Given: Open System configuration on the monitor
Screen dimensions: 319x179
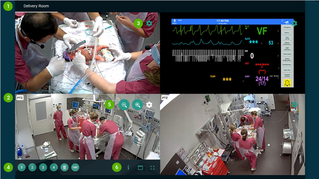Looking at the screenshot, I should [287, 59].
